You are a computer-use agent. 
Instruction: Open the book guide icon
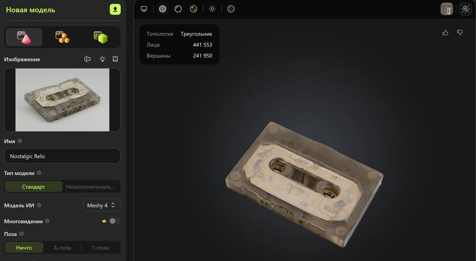[115, 59]
